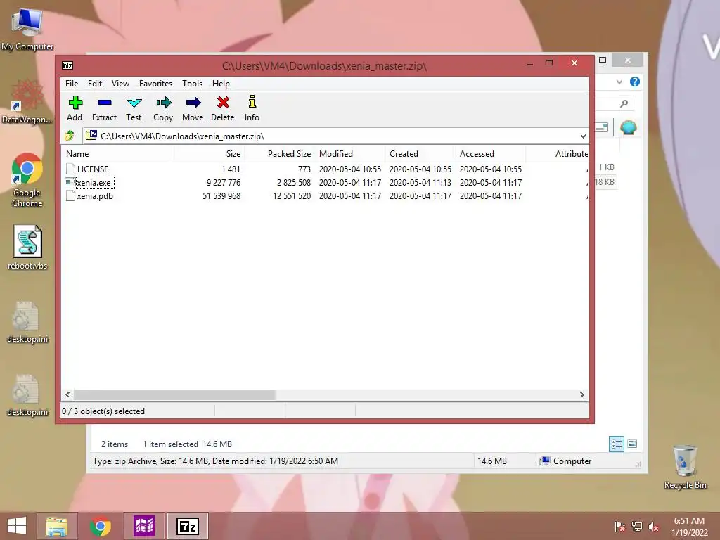
Task: Click xenia.pdb packed size 12 551 520
Action: point(292,195)
